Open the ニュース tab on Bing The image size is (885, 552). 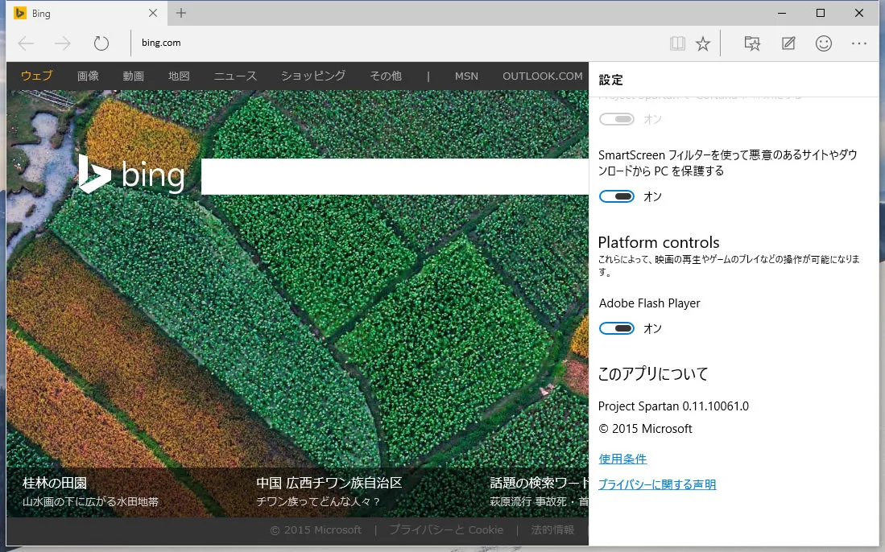coord(235,76)
